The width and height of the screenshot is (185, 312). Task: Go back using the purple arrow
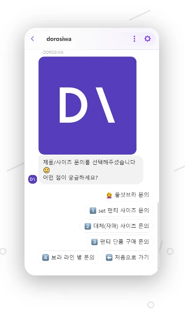[32, 38]
